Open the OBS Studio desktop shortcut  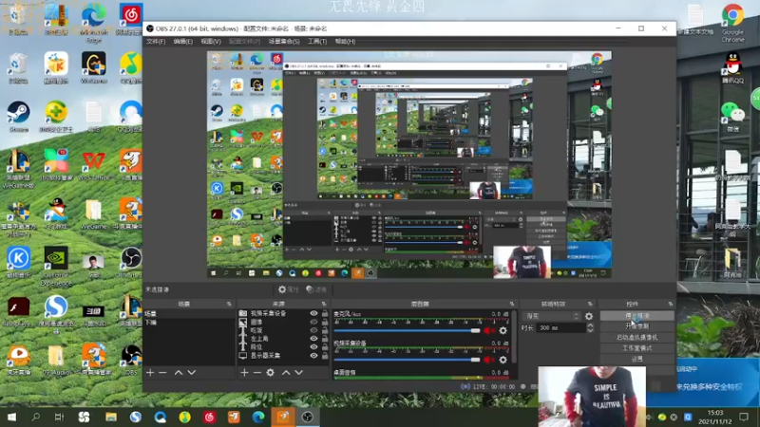(131, 263)
